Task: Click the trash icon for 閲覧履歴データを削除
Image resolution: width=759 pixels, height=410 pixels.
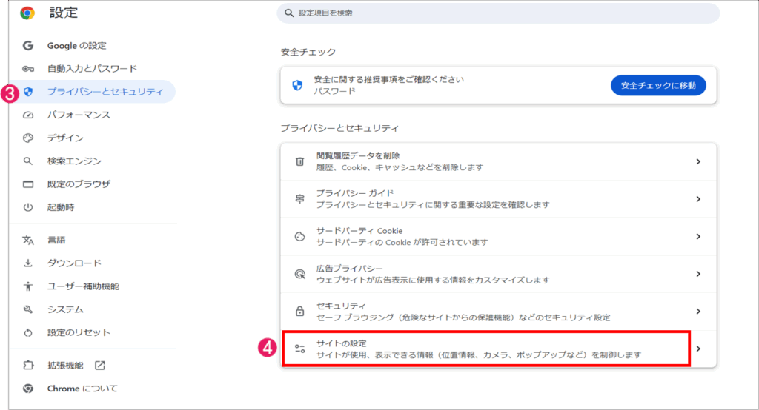Action: tap(300, 161)
